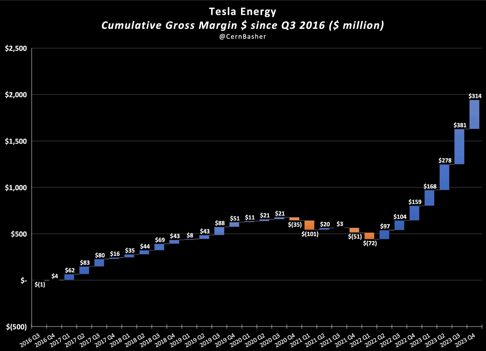This screenshot has height=351, width=486.
Task: Click the $3 data label
Action: (x=340, y=224)
